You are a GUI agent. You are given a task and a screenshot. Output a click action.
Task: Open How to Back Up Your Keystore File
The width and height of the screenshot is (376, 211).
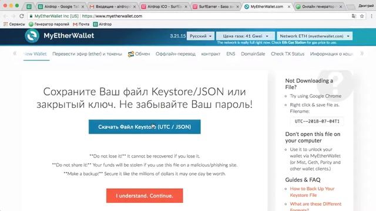tap(312, 192)
